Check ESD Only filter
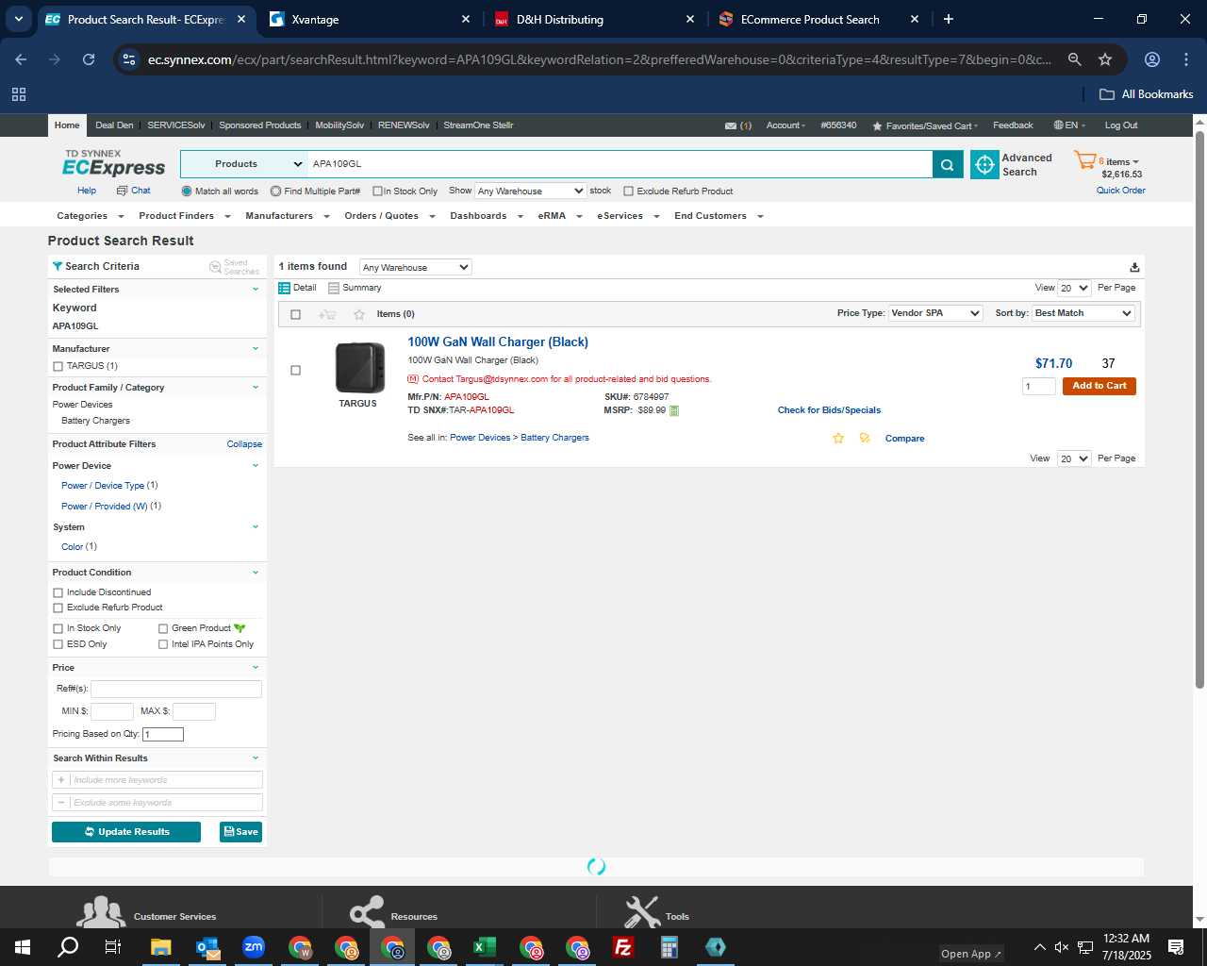Image resolution: width=1207 pixels, height=966 pixels. 58,644
